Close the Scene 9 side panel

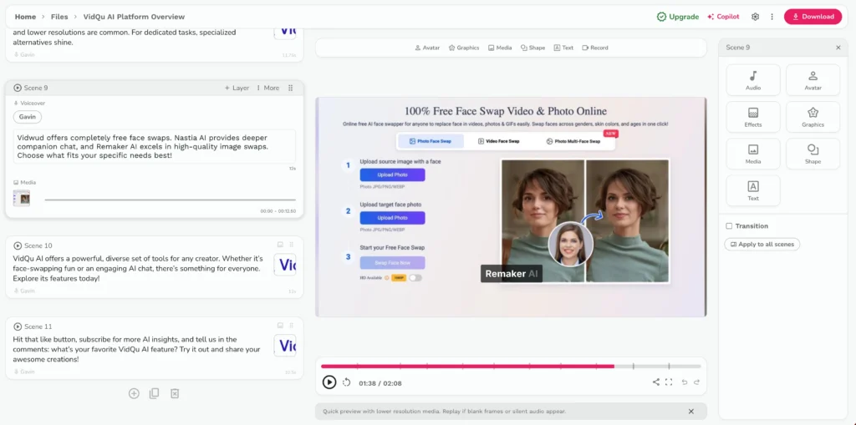pyautogui.click(x=838, y=48)
